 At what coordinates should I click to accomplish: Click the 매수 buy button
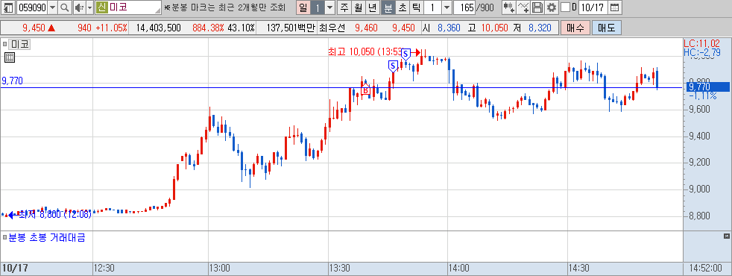(575, 28)
